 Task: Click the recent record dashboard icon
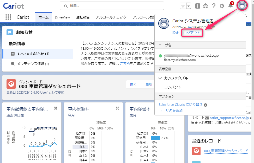[196, 151]
